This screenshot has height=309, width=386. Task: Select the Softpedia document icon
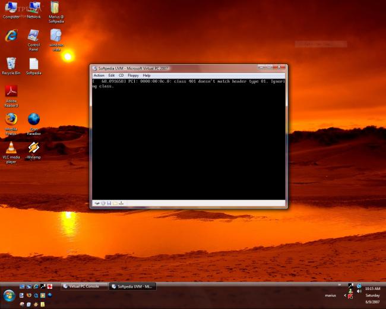click(34, 66)
